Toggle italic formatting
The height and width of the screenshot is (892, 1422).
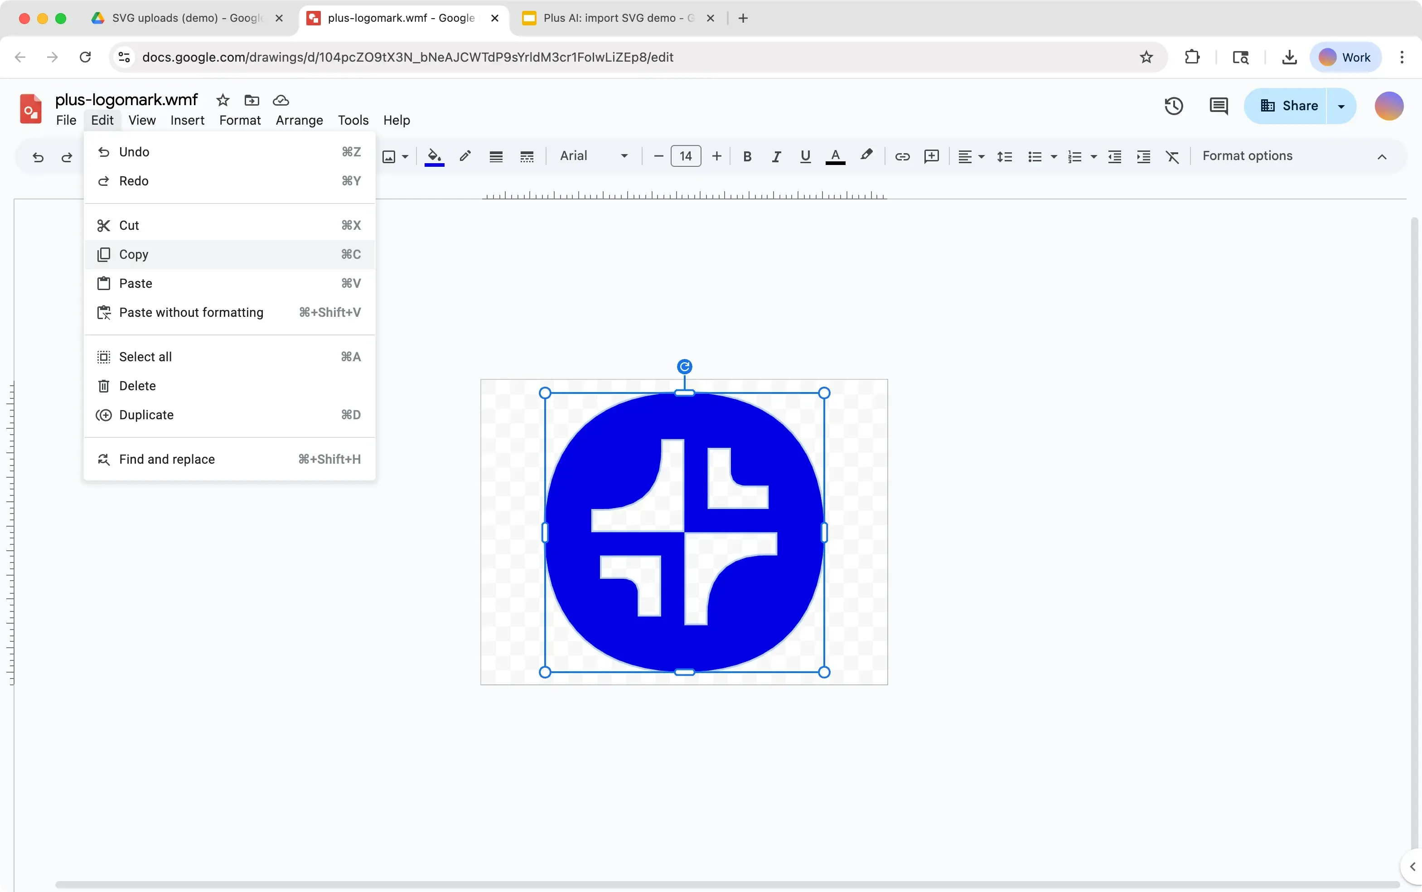click(x=776, y=156)
